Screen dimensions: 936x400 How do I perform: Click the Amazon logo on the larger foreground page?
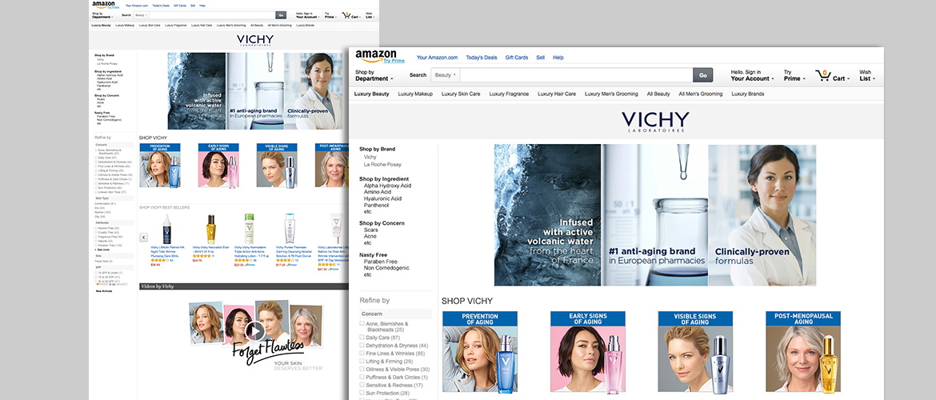[374, 55]
